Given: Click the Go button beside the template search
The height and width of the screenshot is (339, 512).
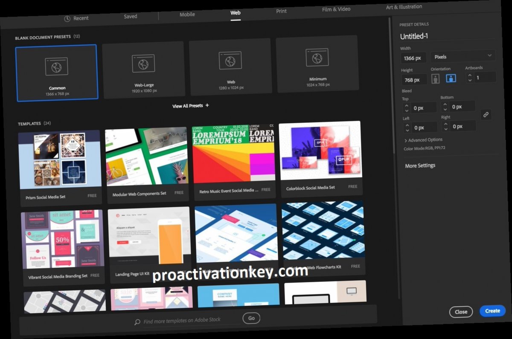Looking at the screenshot, I should click(x=251, y=318).
